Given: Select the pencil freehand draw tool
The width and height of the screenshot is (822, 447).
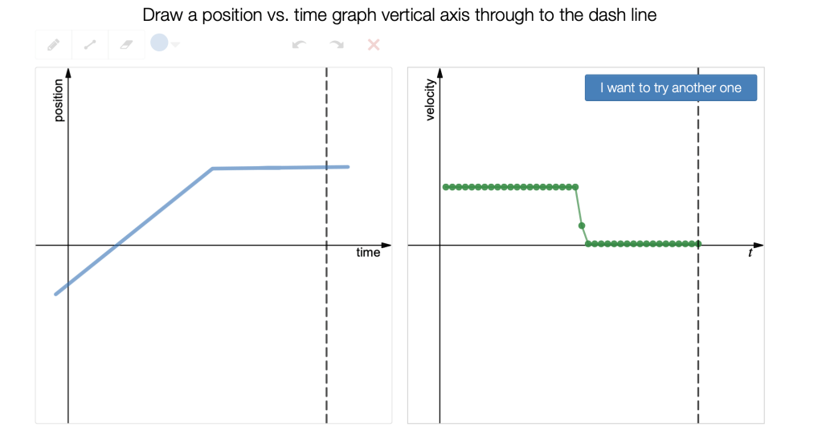Looking at the screenshot, I should [54, 45].
